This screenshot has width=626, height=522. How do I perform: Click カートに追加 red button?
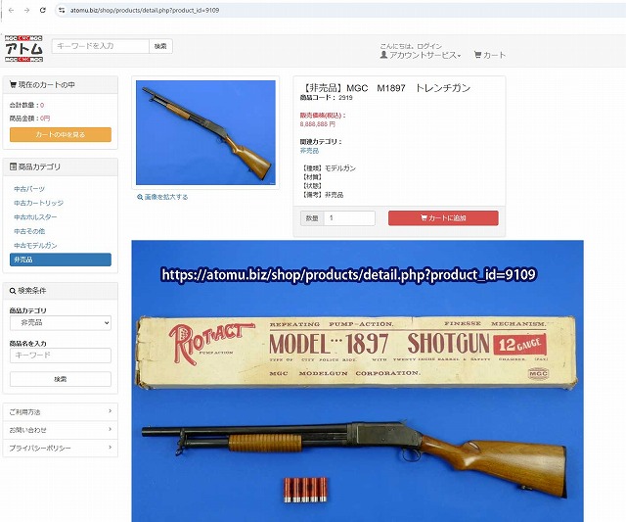443,217
